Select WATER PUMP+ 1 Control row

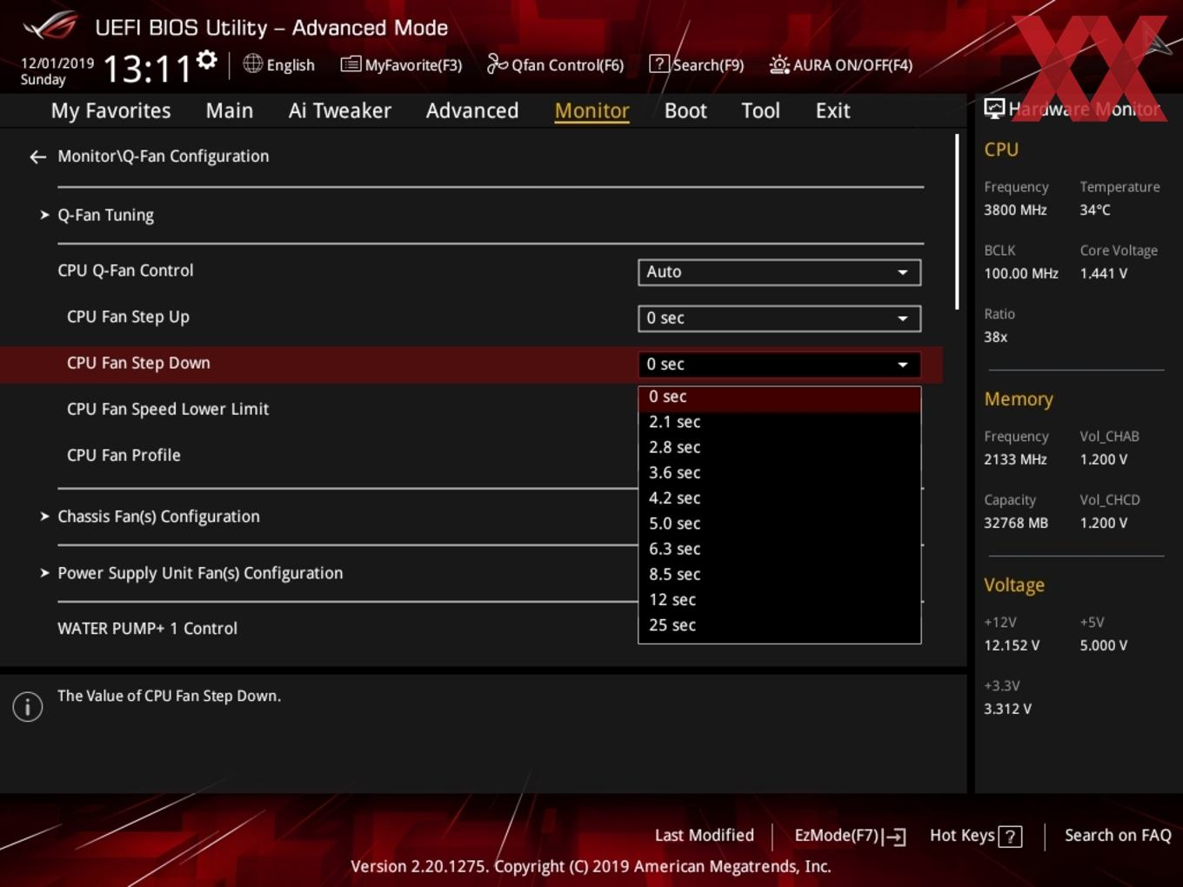(x=147, y=629)
